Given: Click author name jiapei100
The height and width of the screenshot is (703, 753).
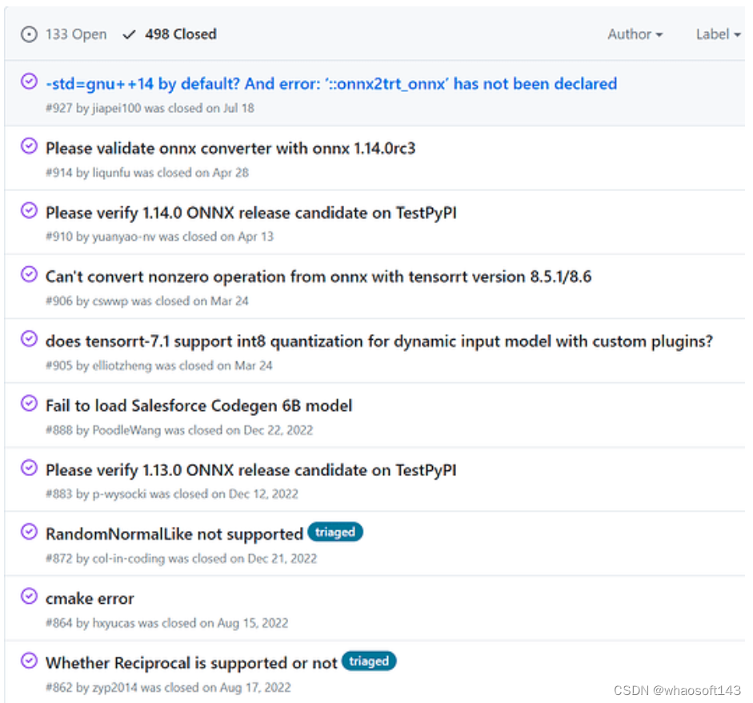Looking at the screenshot, I should click(x=117, y=109).
